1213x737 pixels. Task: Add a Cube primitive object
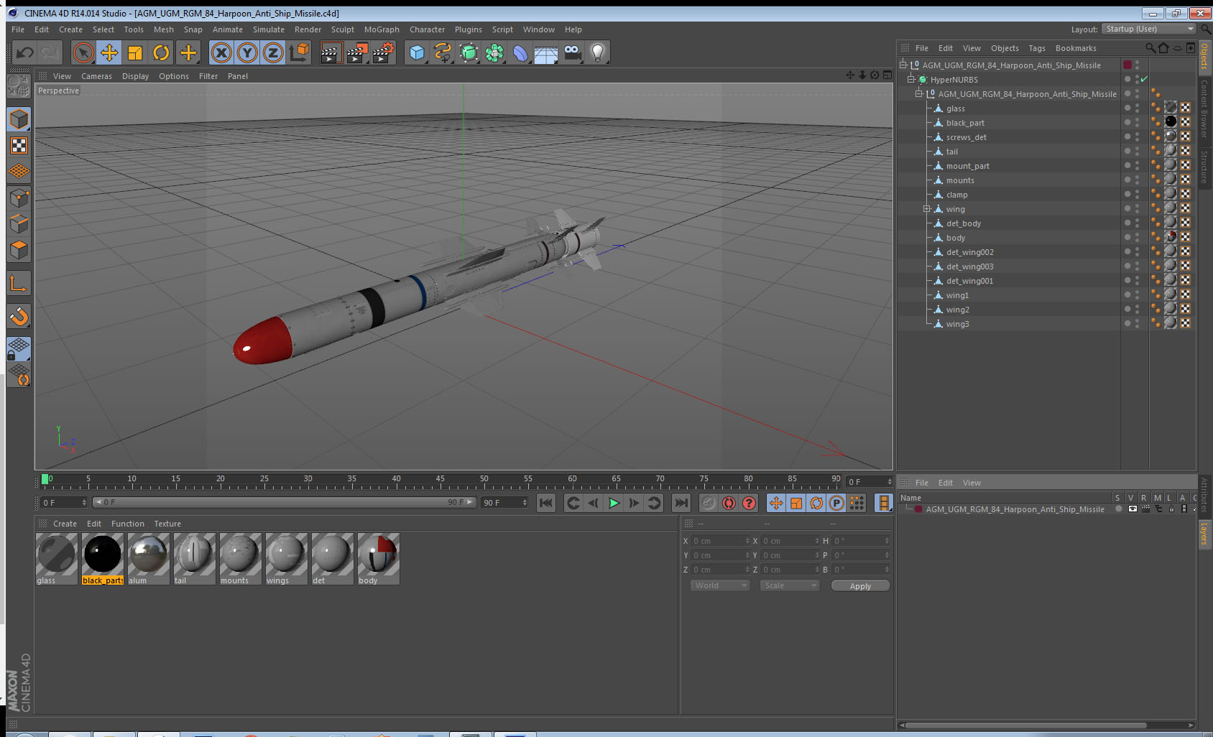click(417, 52)
